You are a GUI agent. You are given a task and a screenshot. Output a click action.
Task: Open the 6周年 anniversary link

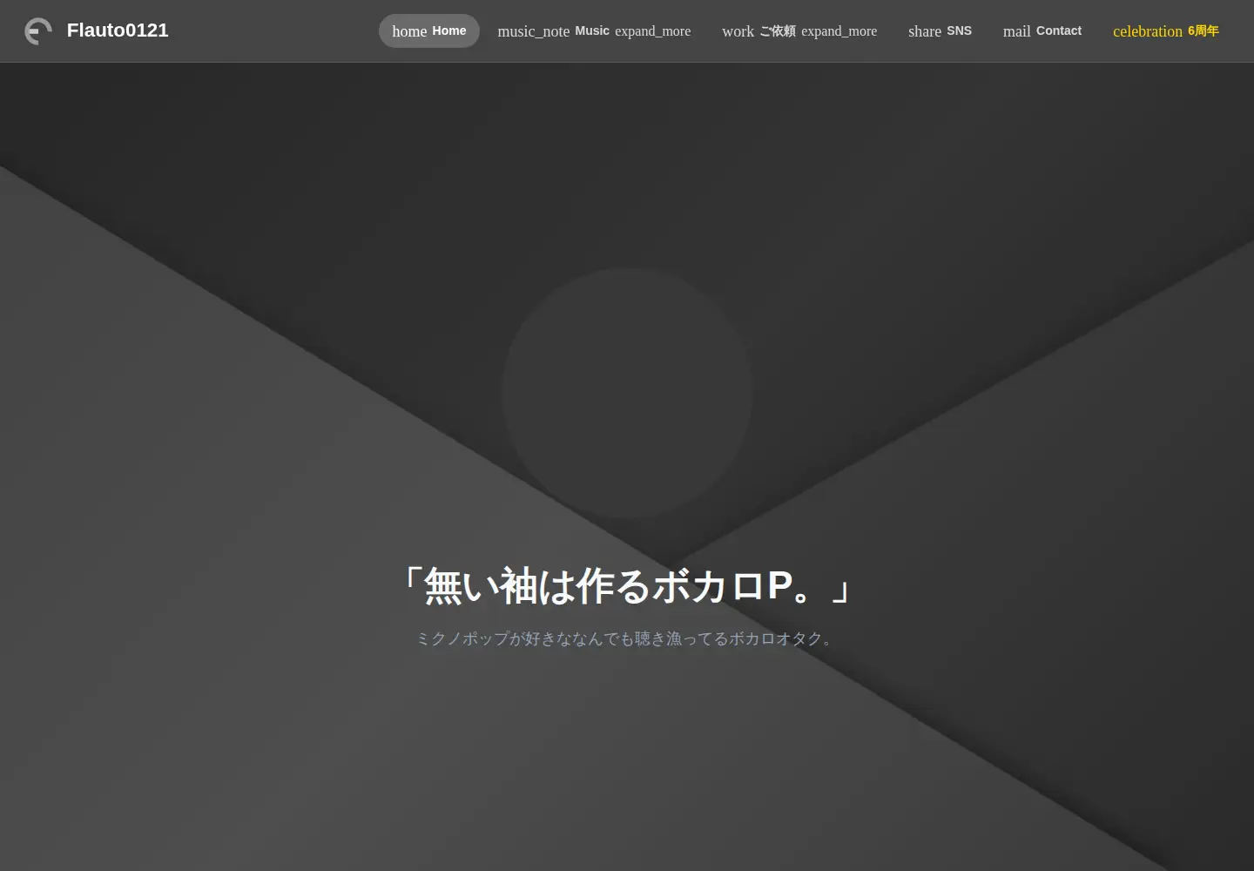pyautogui.click(x=1203, y=30)
